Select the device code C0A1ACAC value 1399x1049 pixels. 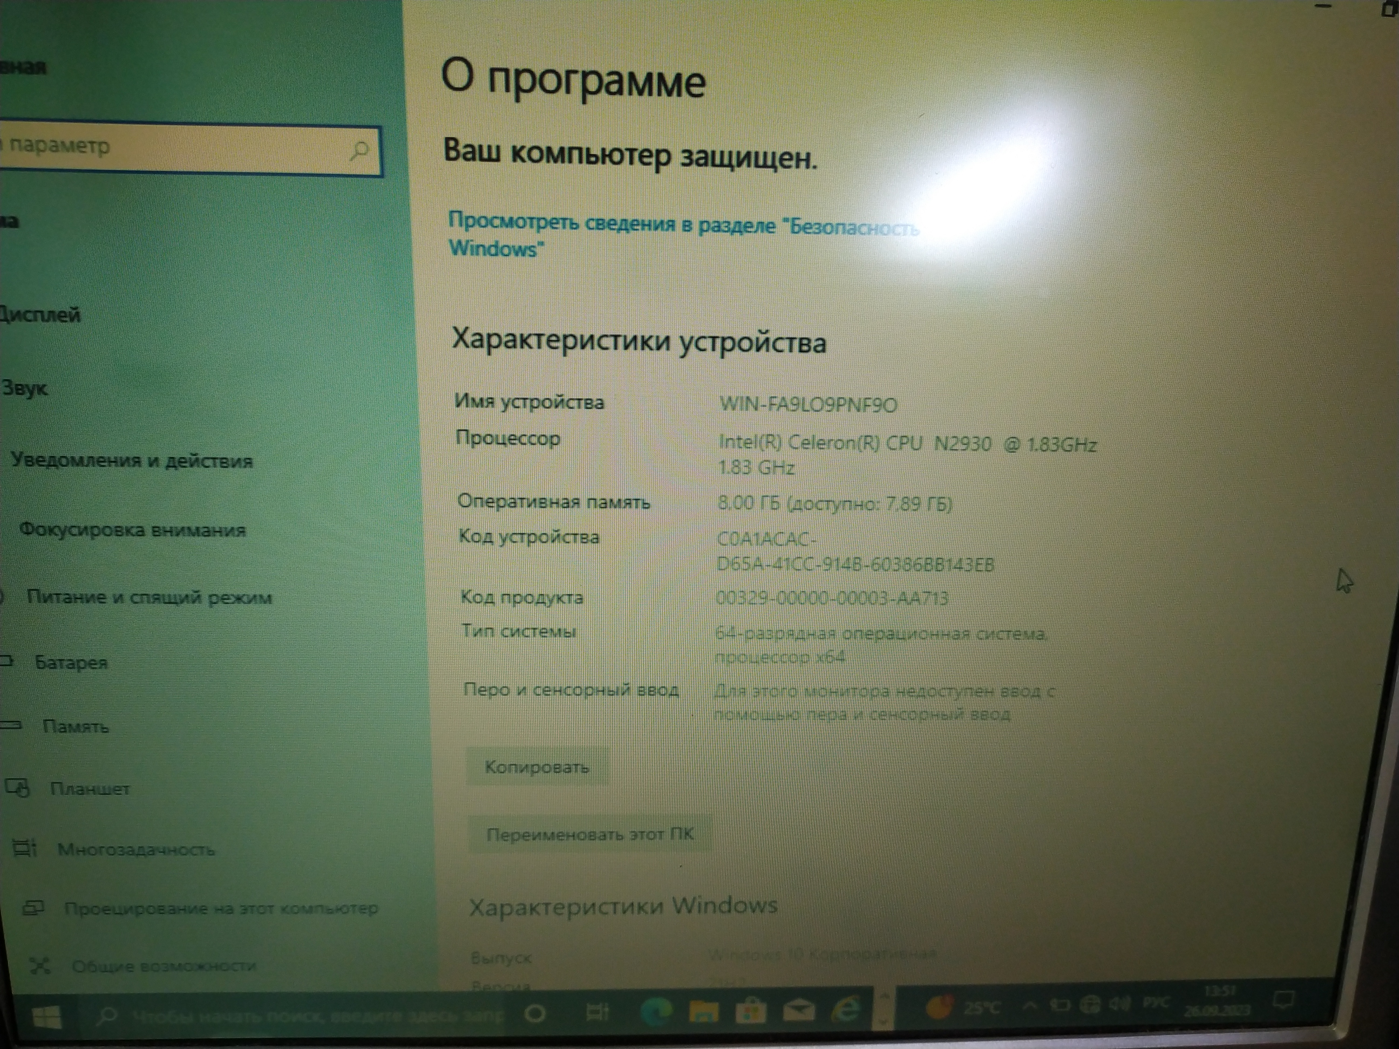tap(854, 551)
